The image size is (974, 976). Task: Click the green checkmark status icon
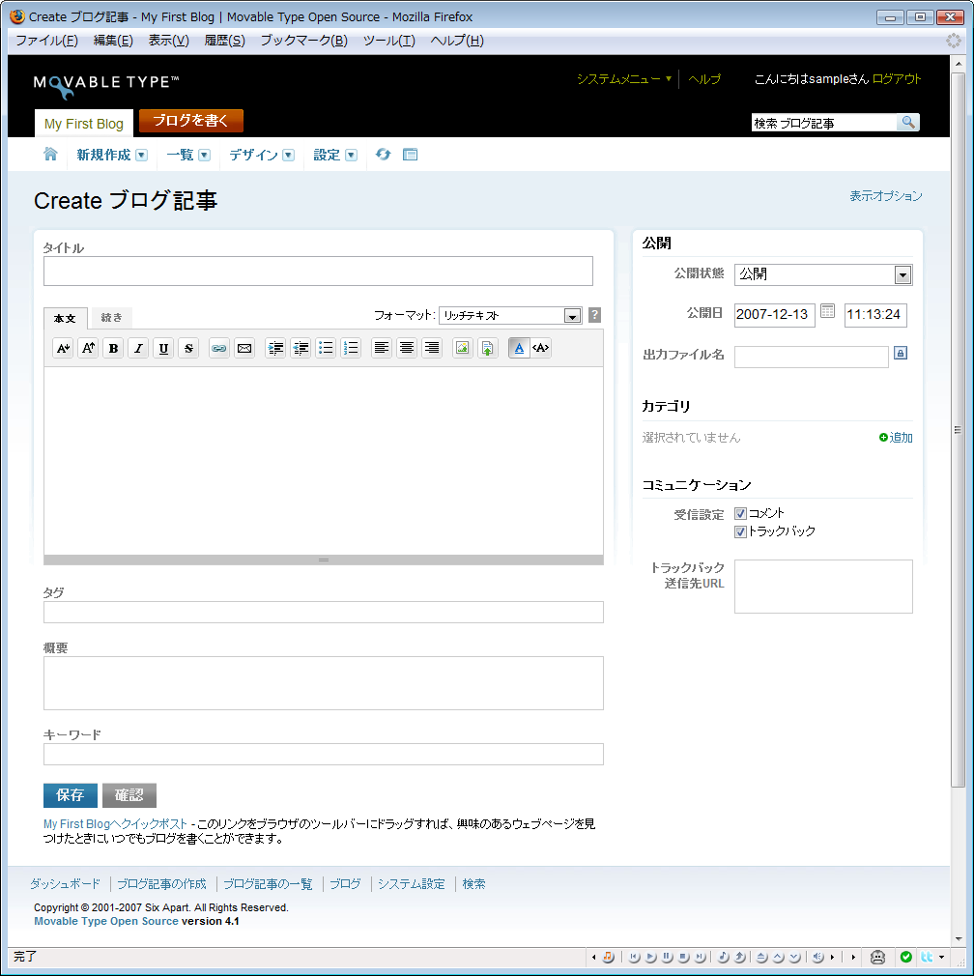[x=906, y=957]
